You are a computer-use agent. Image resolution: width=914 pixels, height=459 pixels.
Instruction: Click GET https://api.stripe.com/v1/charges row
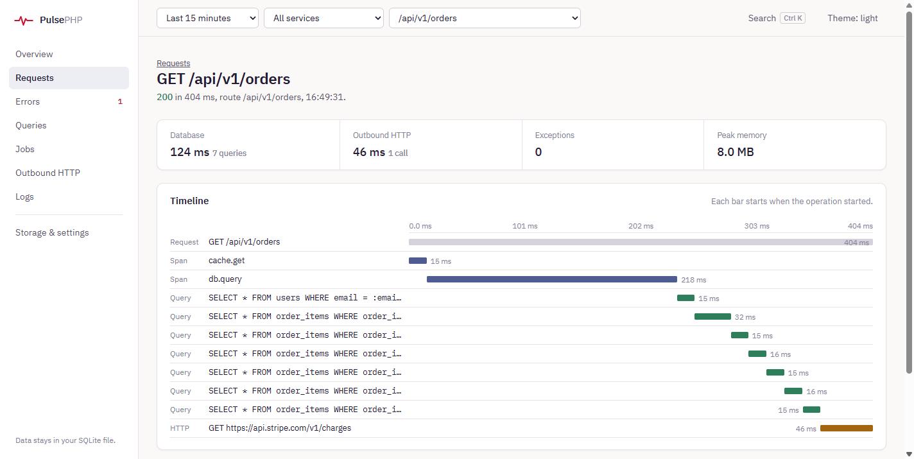pos(521,428)
